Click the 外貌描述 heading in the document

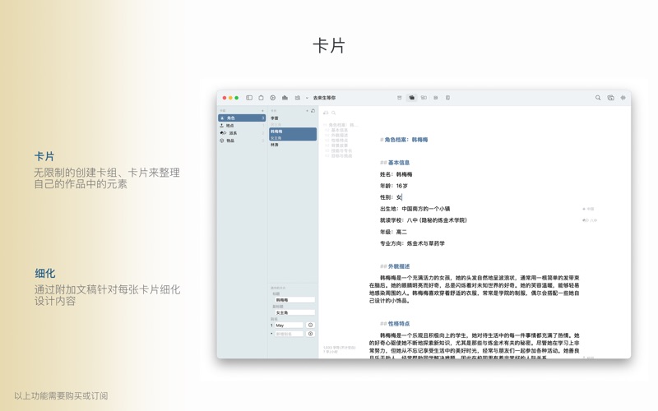coord(399,266)
